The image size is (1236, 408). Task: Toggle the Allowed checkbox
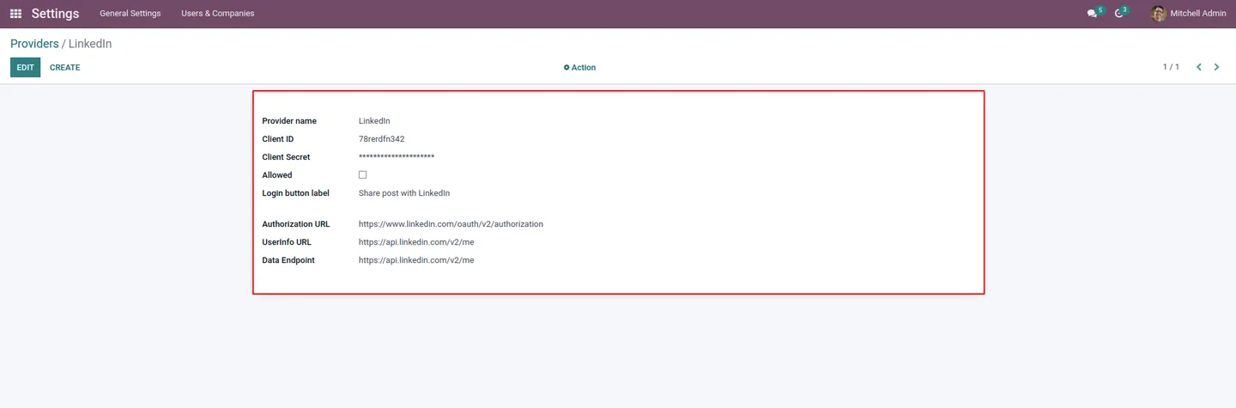point(362,174)
